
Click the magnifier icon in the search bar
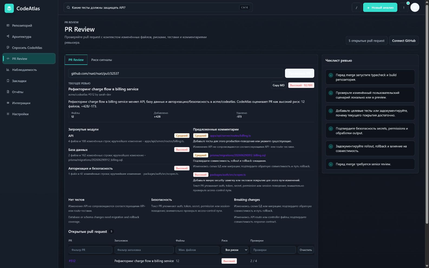68,8
